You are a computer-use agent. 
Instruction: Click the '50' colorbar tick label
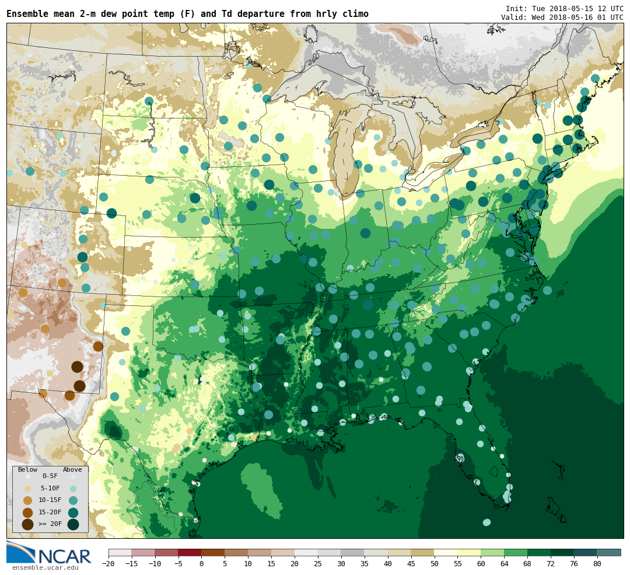pos(435,564)
